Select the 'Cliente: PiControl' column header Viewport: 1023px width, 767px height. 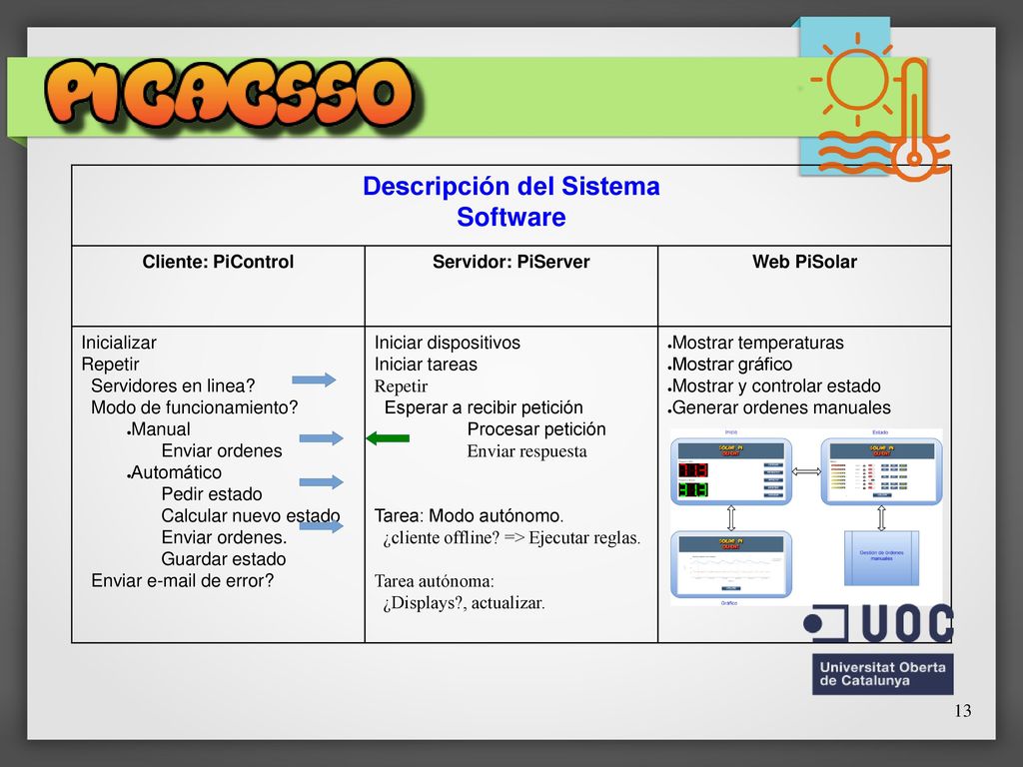click(x=218, y=262)
